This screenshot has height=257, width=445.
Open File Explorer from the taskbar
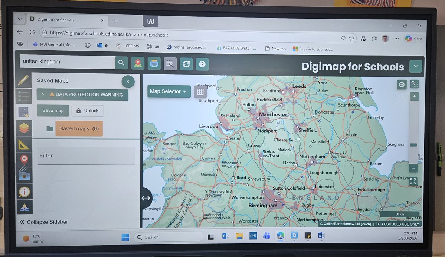pyautogui.click(x=239, y=236)
